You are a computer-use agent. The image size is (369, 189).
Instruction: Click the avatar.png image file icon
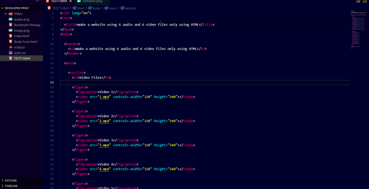10,19
